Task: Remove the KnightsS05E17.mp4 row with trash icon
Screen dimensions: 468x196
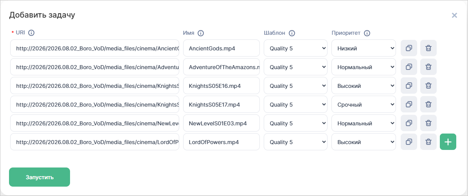Action: [x=428, y=104]
